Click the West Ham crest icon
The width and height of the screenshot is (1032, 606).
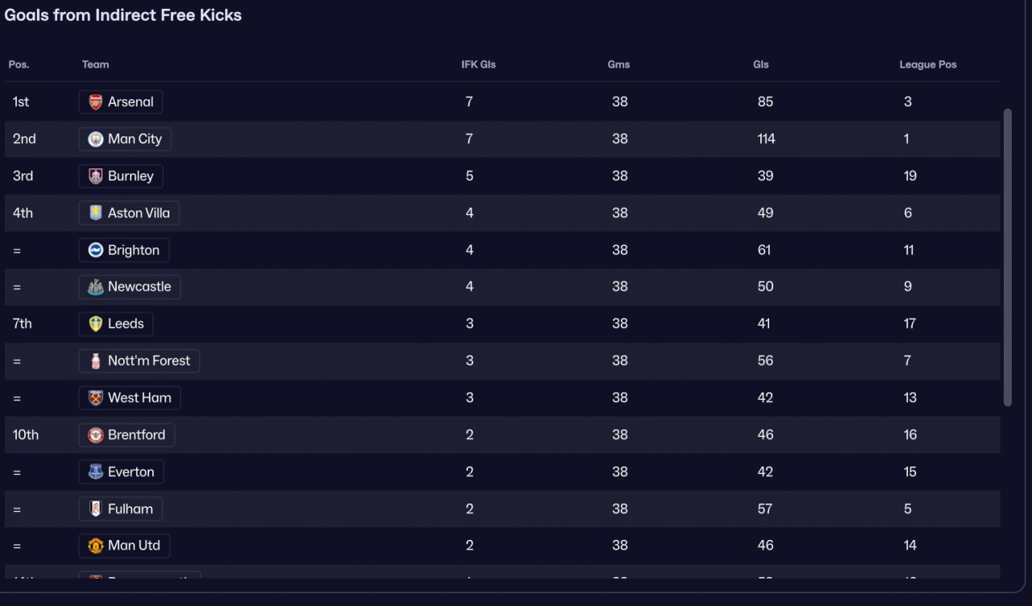click(96, 398)
